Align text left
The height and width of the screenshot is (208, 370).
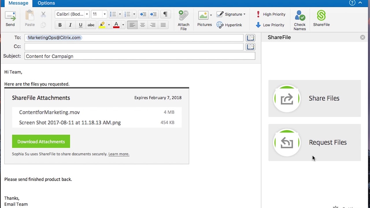132,25
